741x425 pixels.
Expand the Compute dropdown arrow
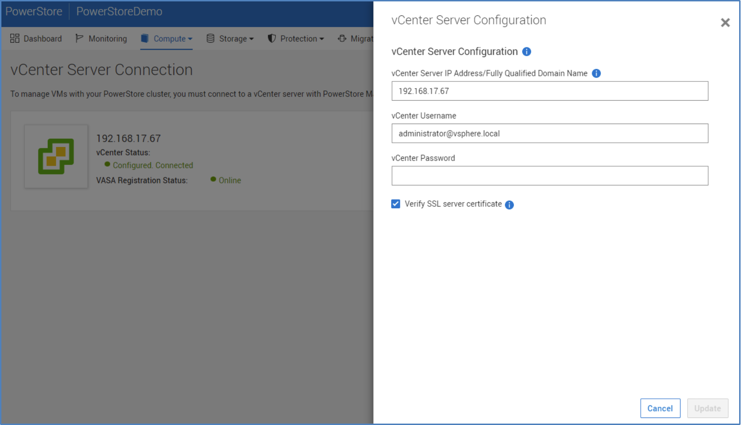[x=190, y=39]
